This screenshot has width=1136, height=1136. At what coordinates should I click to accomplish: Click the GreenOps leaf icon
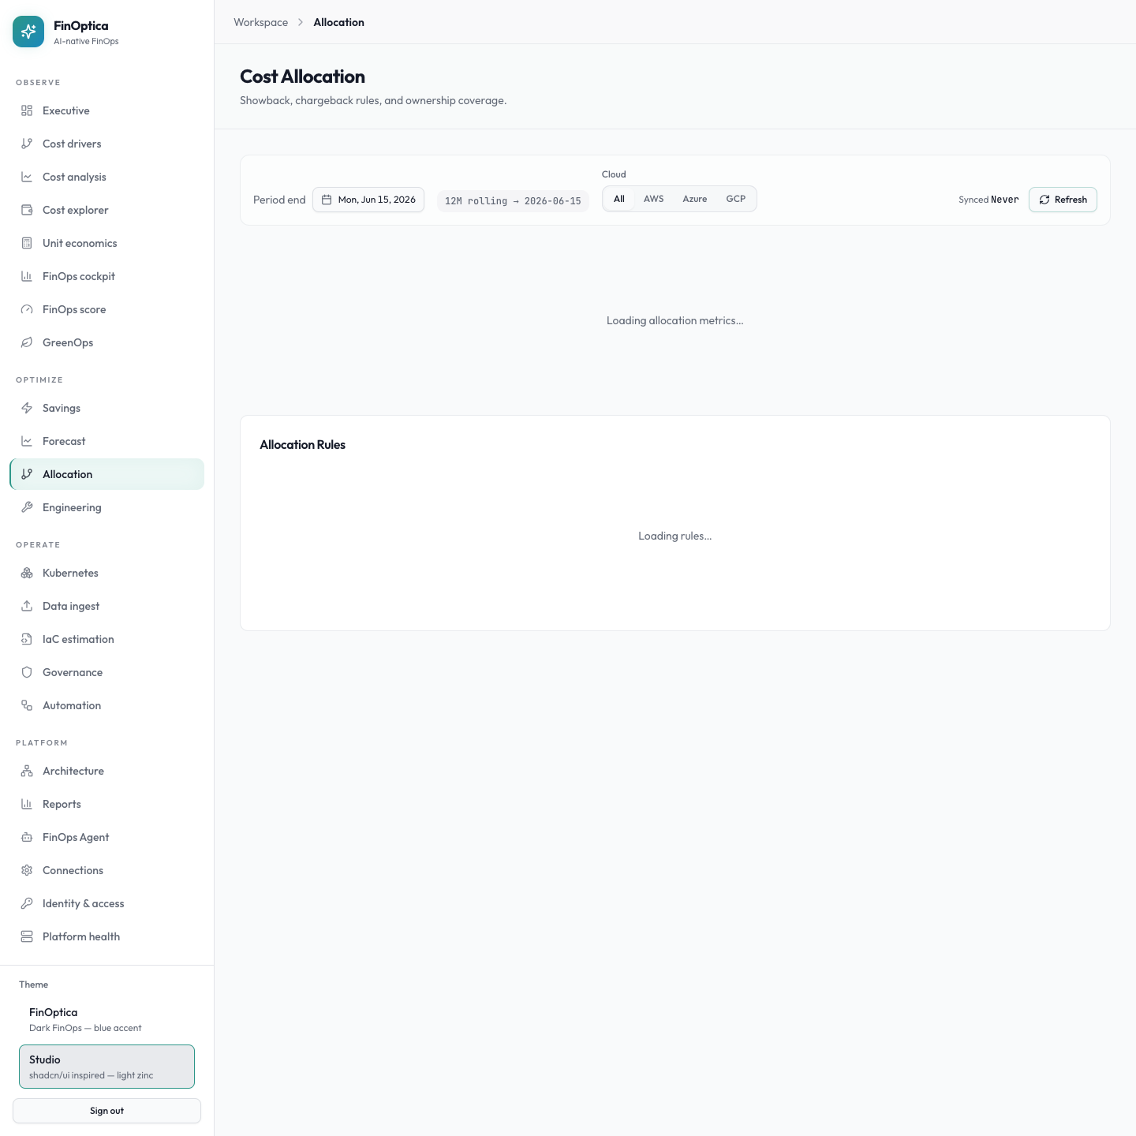point(27,342)
